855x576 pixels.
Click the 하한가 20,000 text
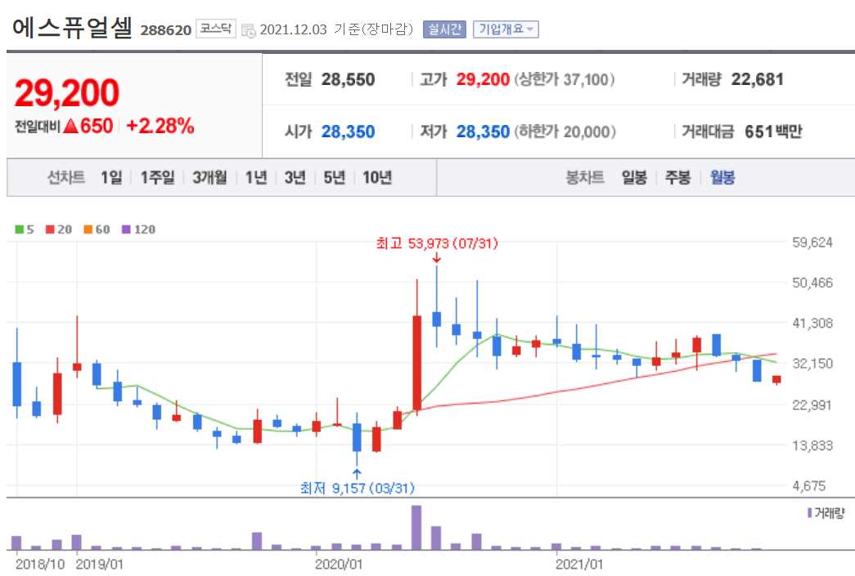565,132
